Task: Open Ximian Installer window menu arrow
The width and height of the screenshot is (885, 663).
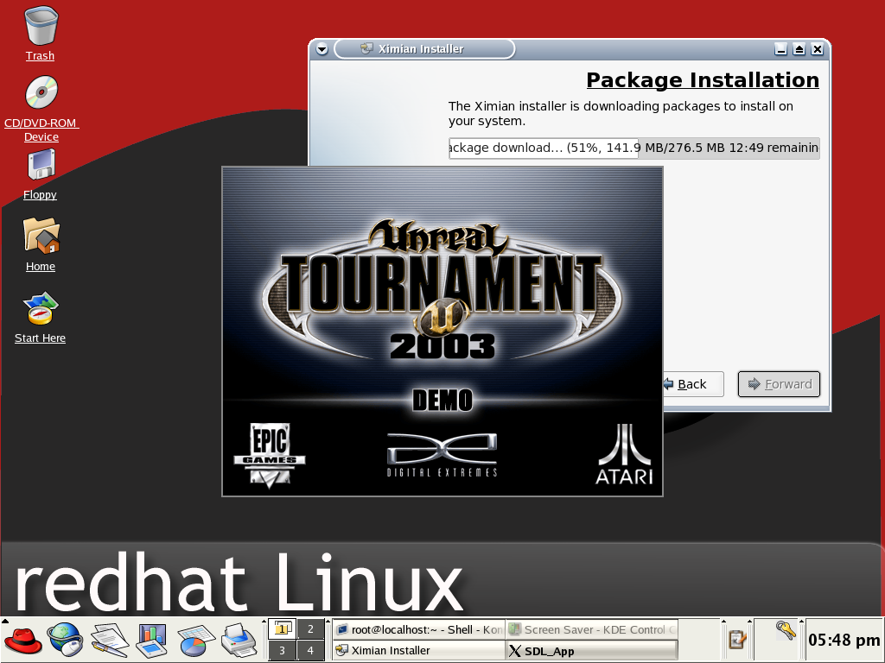Action: 322,49
